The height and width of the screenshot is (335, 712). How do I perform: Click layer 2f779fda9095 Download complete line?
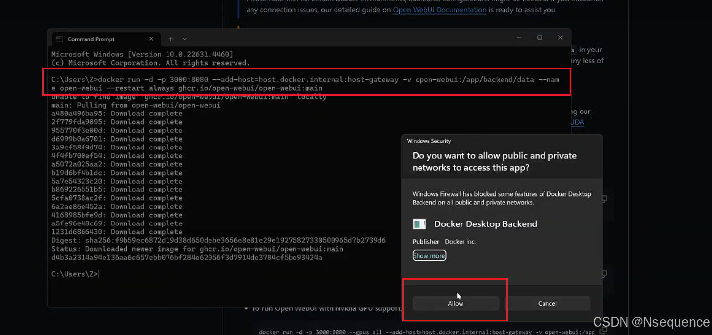pos(117,122)
